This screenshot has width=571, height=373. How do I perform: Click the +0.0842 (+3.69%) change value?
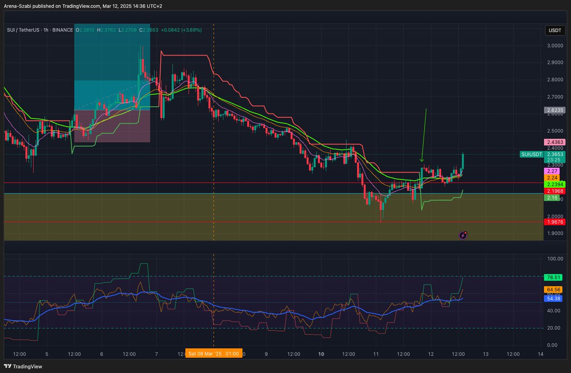[x=181, y=30]
